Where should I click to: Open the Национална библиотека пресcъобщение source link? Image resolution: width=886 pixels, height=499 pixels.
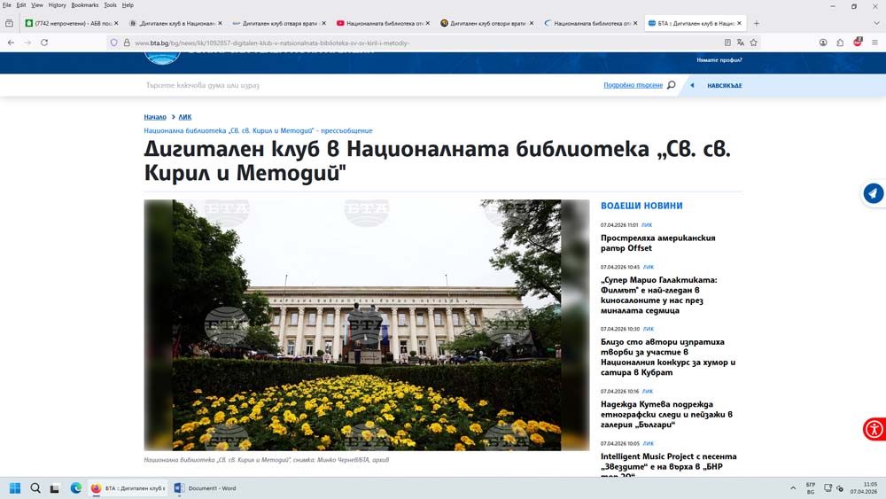(x=258, y=130)
